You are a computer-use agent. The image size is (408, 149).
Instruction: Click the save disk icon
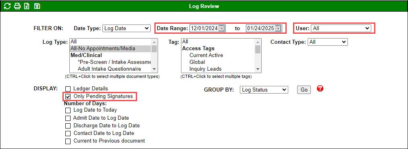(37, 6)
